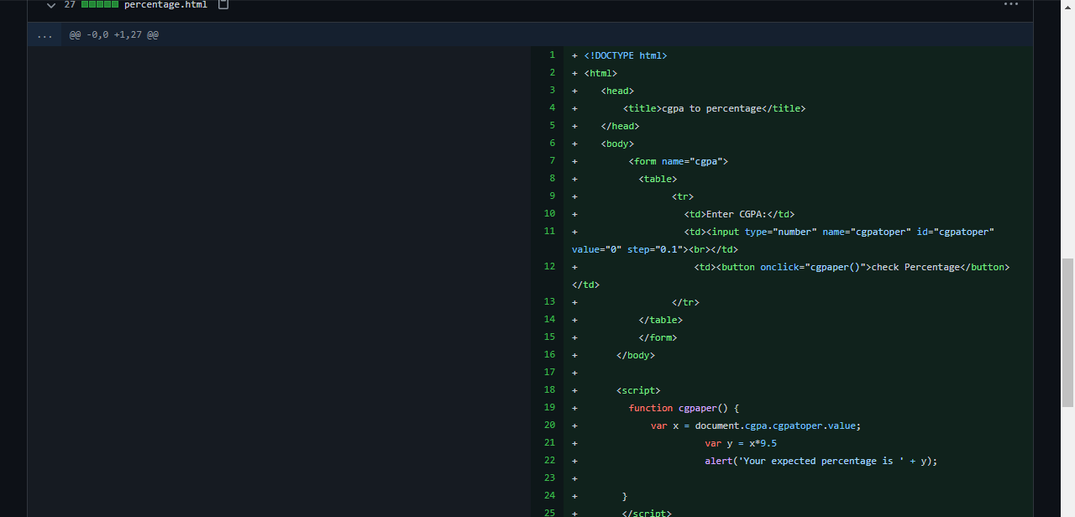Click the <!DOCTYPE html> code line
Image resolution: width=1075 pixels, height=517 pixels.
click(625, 55)
